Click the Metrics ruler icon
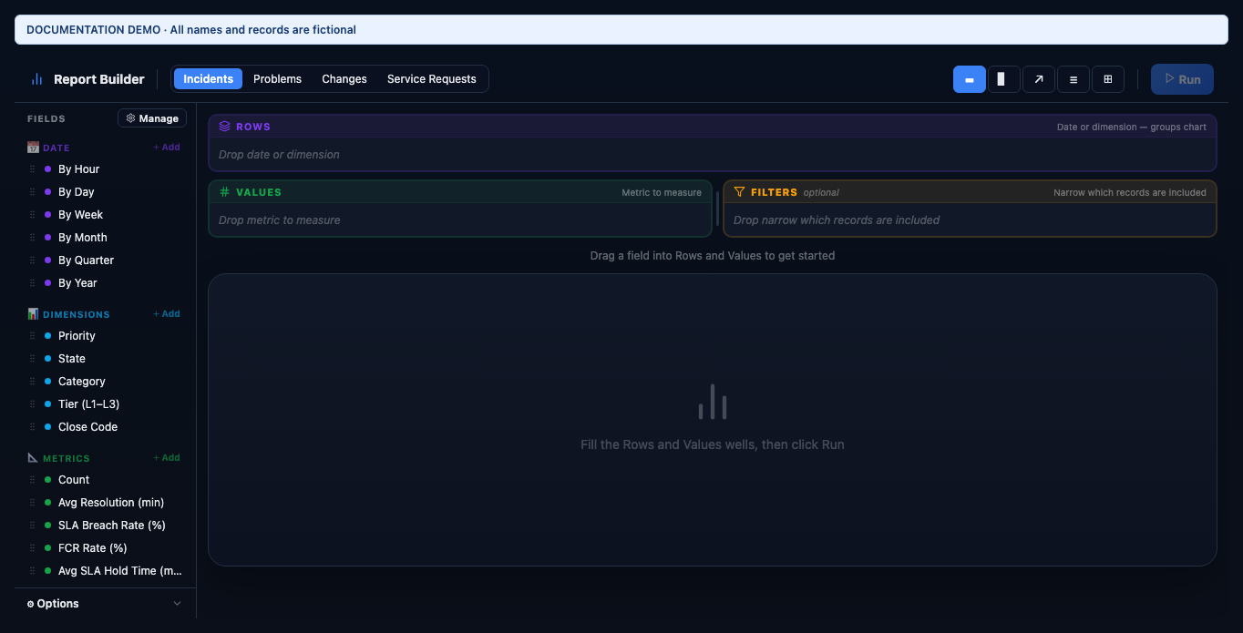The height and width of the screenshot is (633, 1243). [33, 457]
